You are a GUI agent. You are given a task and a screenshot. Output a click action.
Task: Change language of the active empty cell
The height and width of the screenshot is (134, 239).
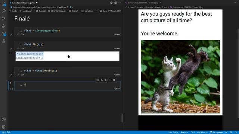tap(117, 89)
